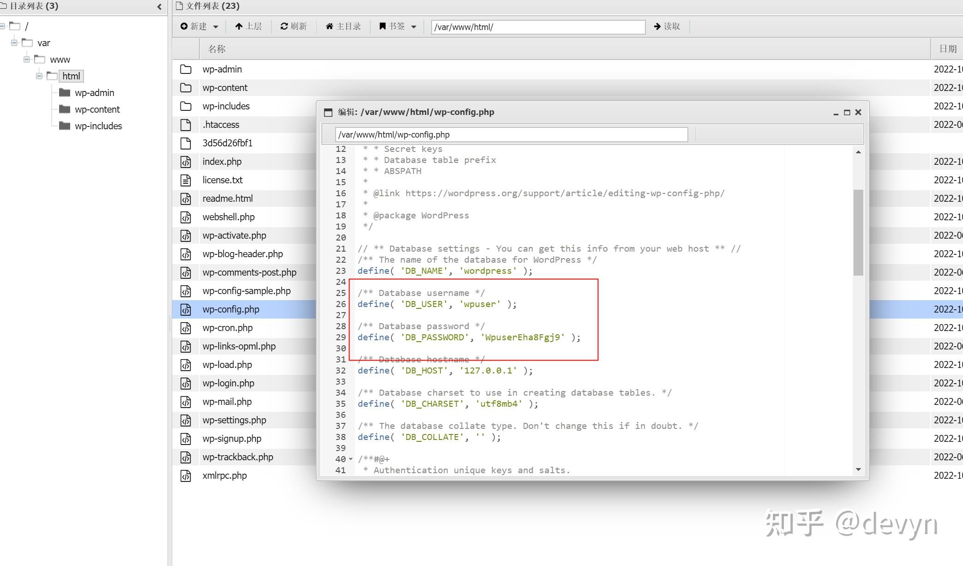This screenshot has width=963, height=566.
Task: Select wp-includes in directory tree
Action: point(98,126)
